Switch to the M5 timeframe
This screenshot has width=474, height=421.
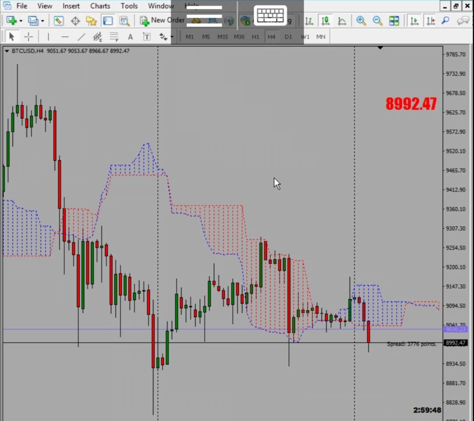coord(206,36)
